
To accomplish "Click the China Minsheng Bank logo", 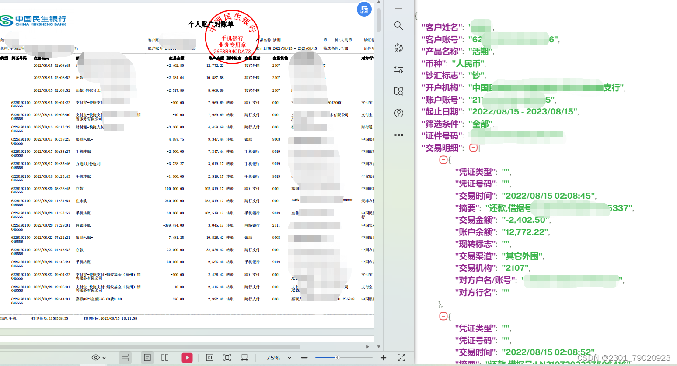I will point(33,20).
